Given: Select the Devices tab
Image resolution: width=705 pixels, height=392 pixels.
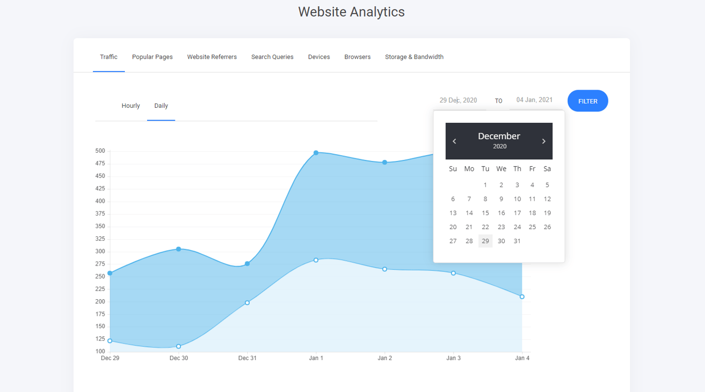Looking at the screenshot, I should click(x=319, y=57).
